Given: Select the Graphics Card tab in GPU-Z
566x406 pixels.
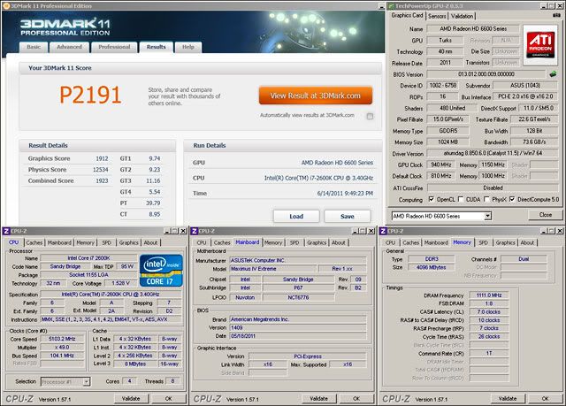Looking at the screenshot, I should click(407, 15).
